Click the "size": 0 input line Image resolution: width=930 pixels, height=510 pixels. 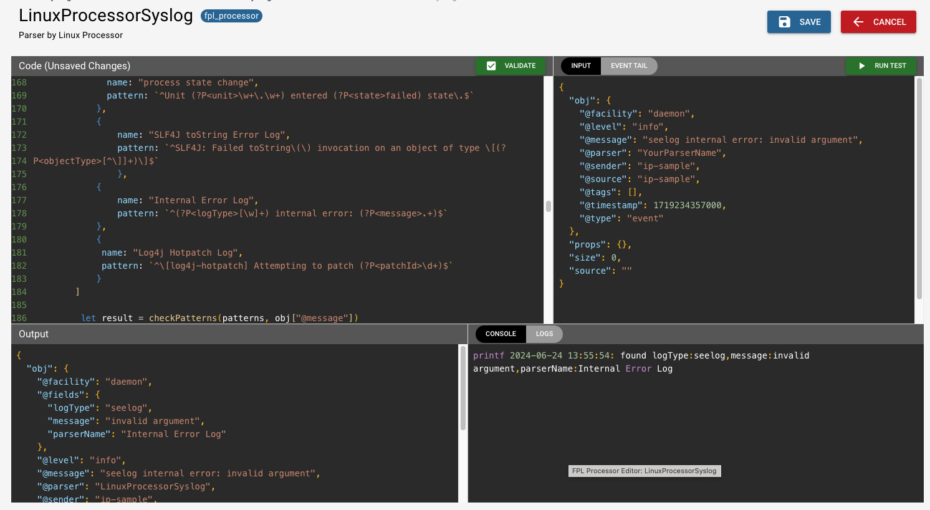[x=595, y=257]
